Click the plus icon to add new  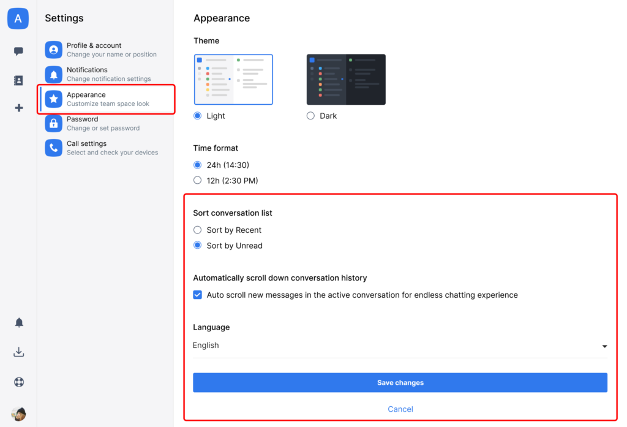19,108
